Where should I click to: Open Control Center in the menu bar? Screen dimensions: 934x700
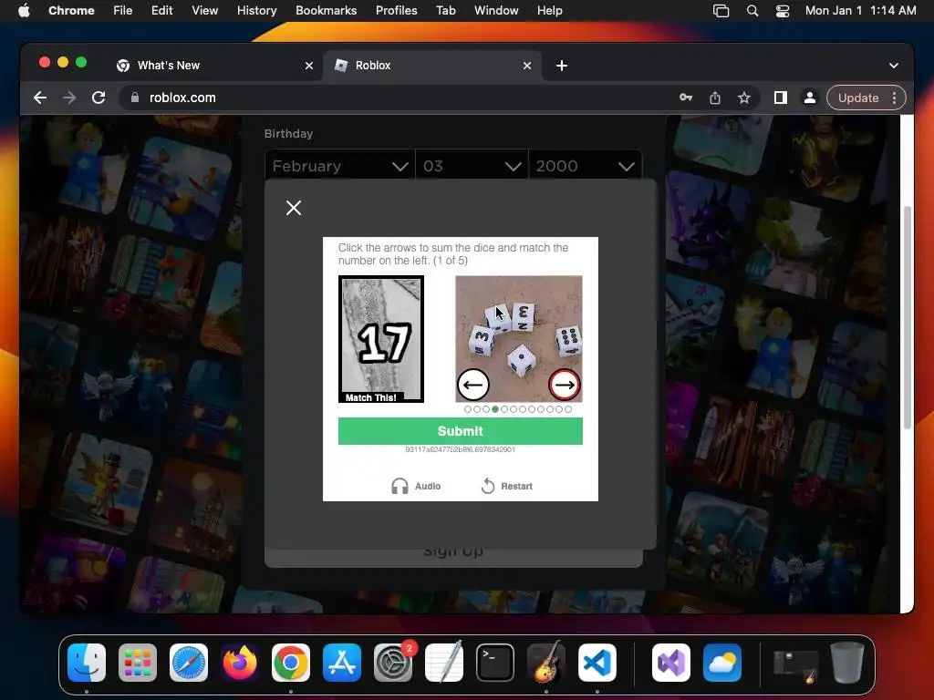(x=782, y=11)
